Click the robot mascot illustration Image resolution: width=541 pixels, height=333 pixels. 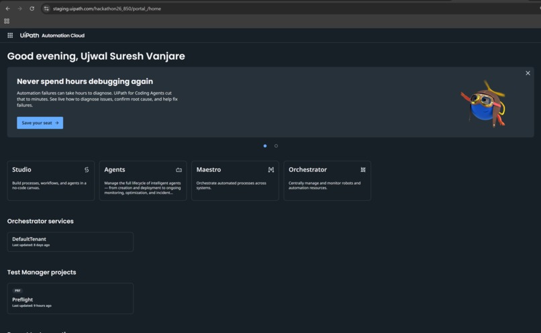(x=485, y=104)
